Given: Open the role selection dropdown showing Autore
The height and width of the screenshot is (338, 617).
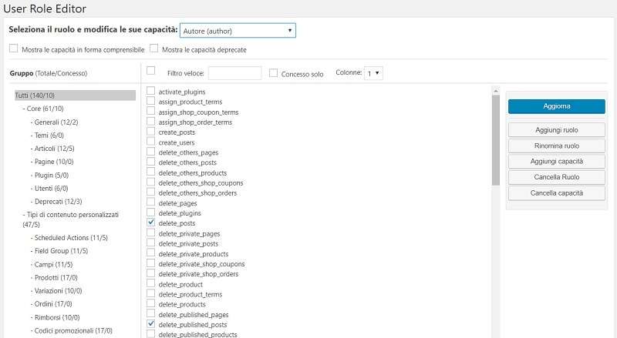Looking at the screenshot, I should tap(238, 31).
